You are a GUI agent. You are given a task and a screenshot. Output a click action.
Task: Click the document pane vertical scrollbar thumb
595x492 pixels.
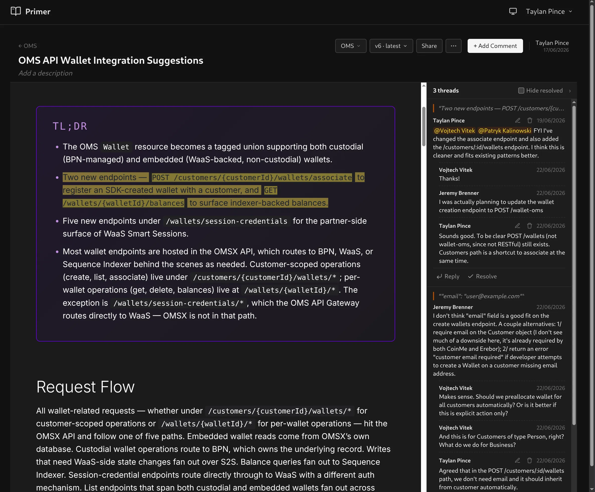pos(424,126)
